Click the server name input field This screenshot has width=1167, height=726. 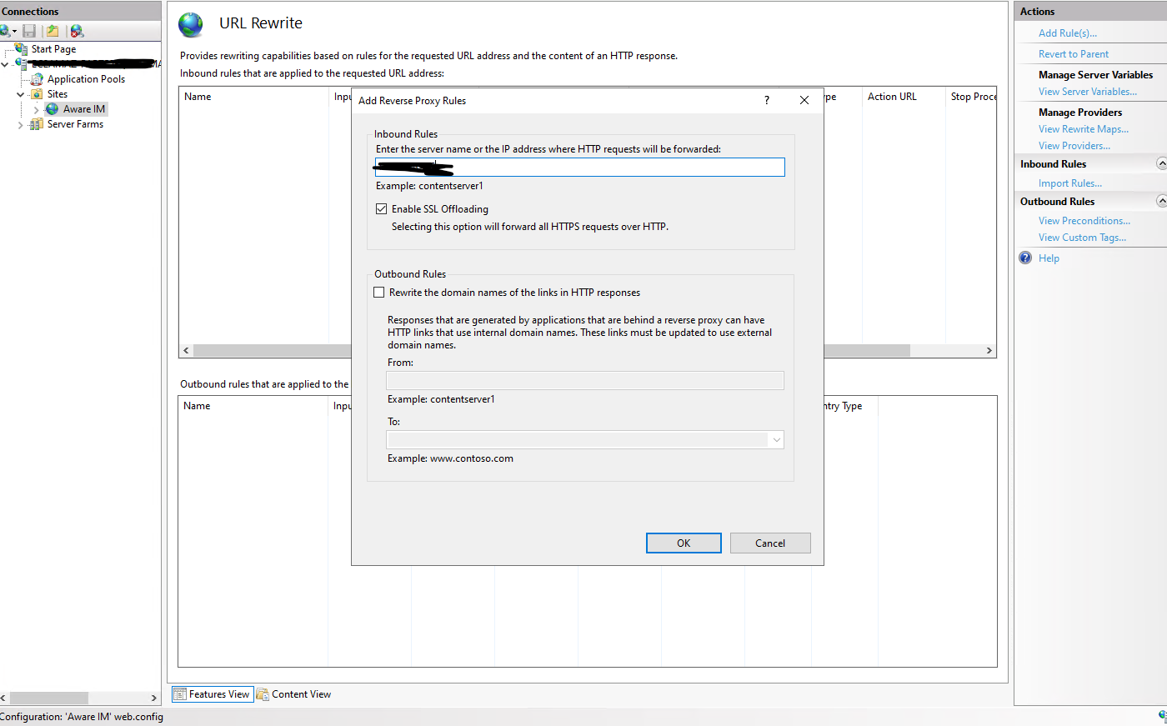[x=580, y=167]
